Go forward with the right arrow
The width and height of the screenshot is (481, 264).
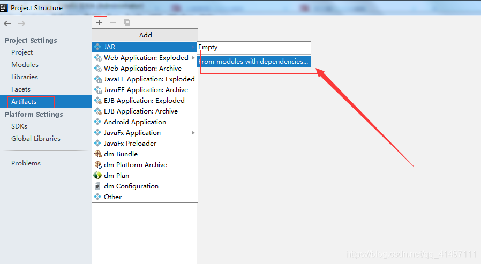(21, 24)
